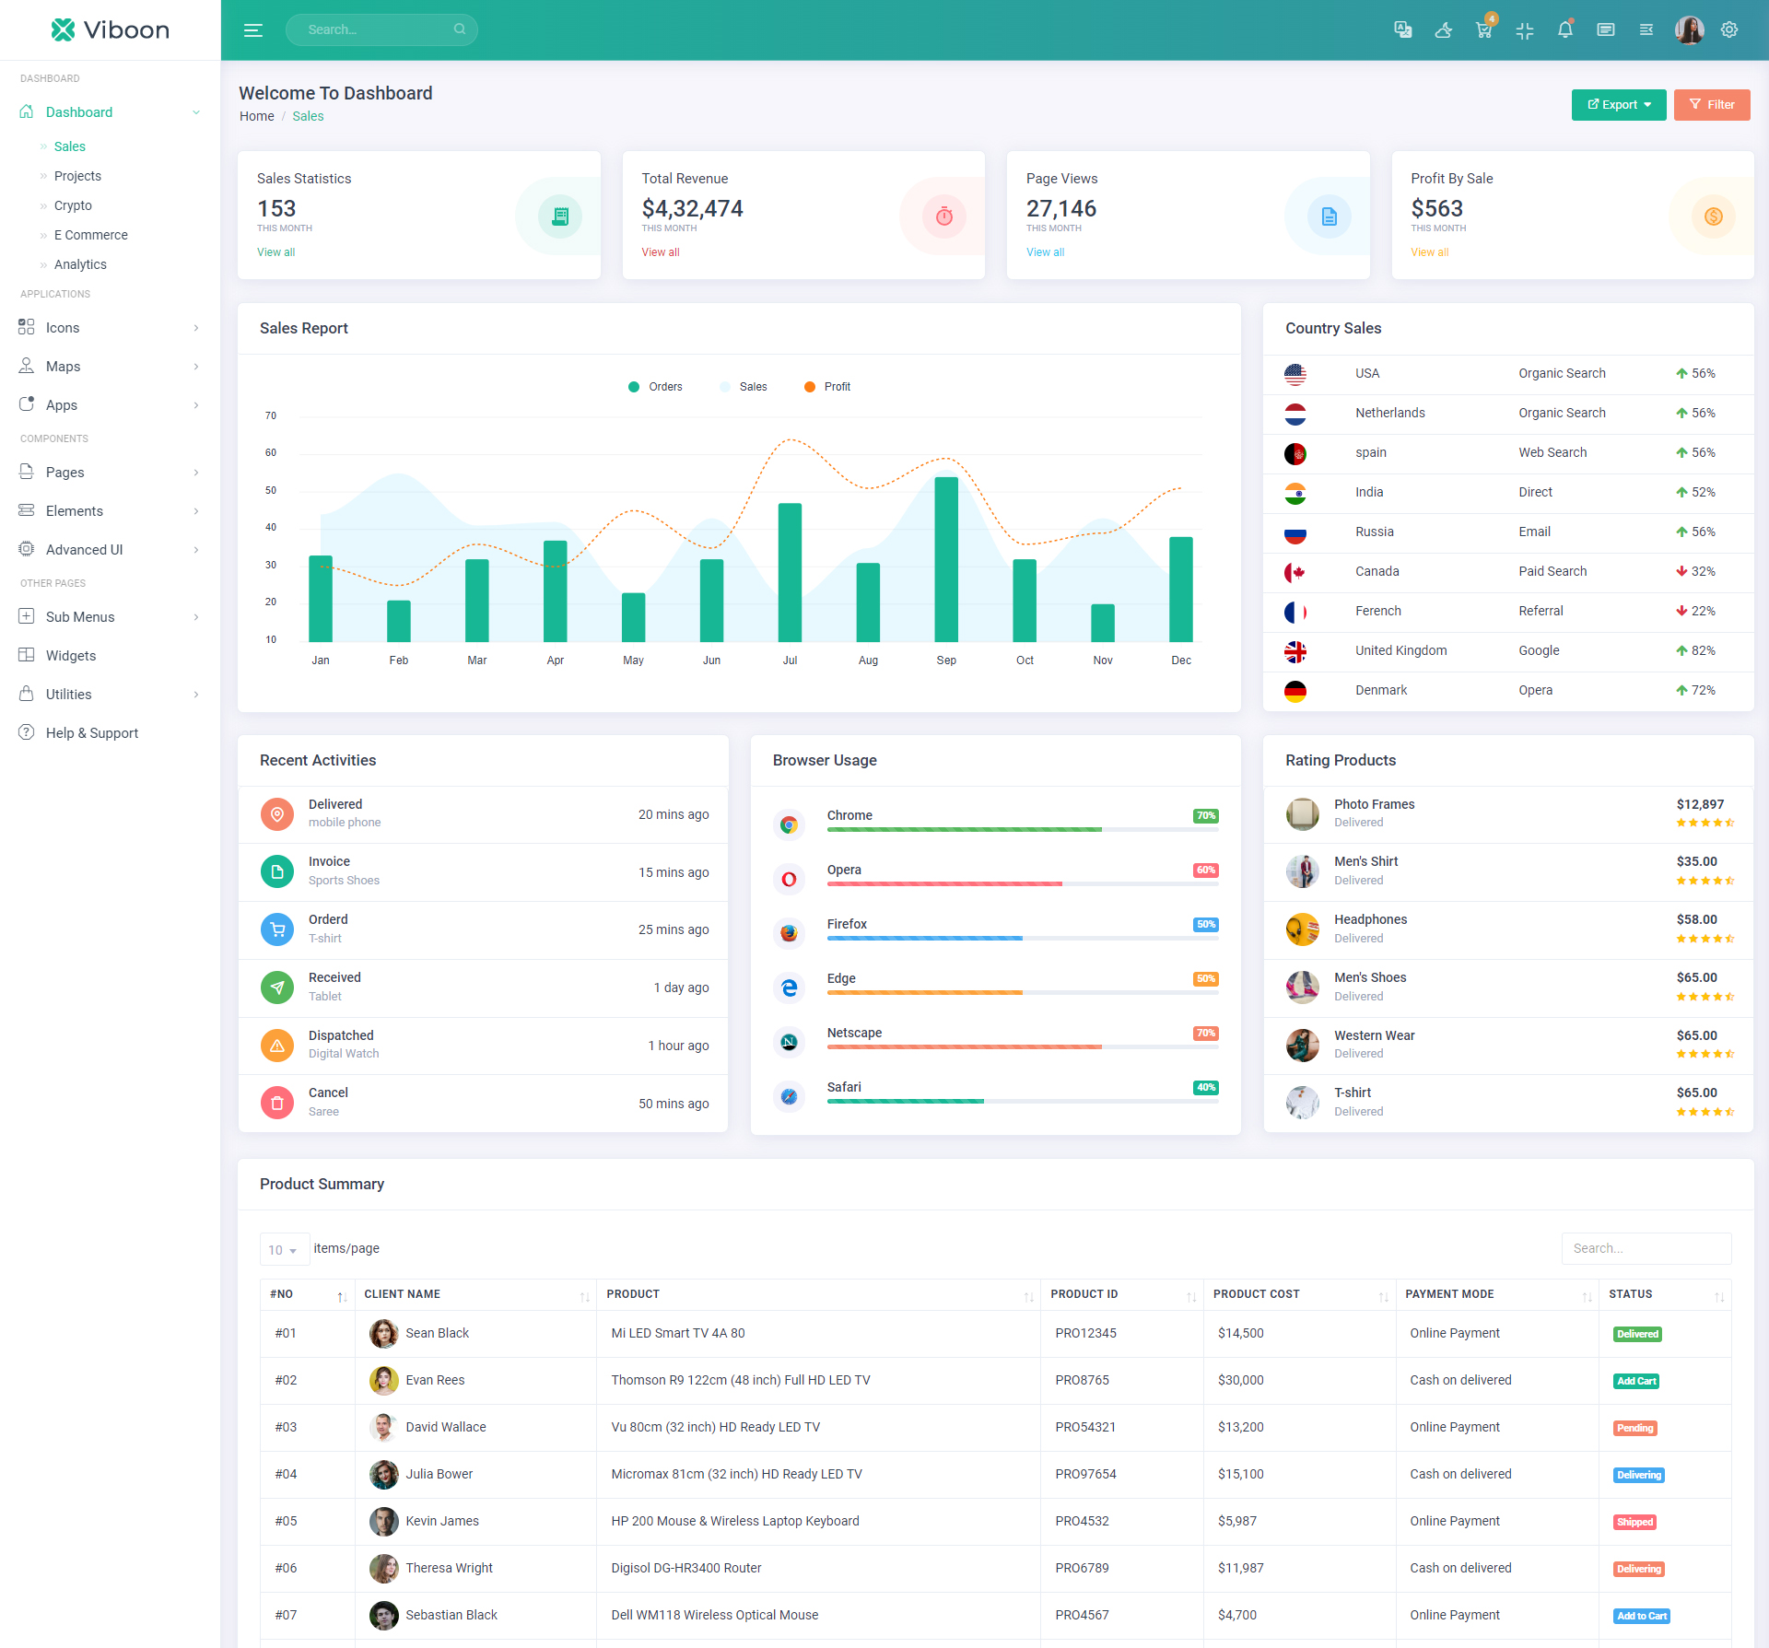Toggle fullscreen with the compress icon

pos(1525,29)
